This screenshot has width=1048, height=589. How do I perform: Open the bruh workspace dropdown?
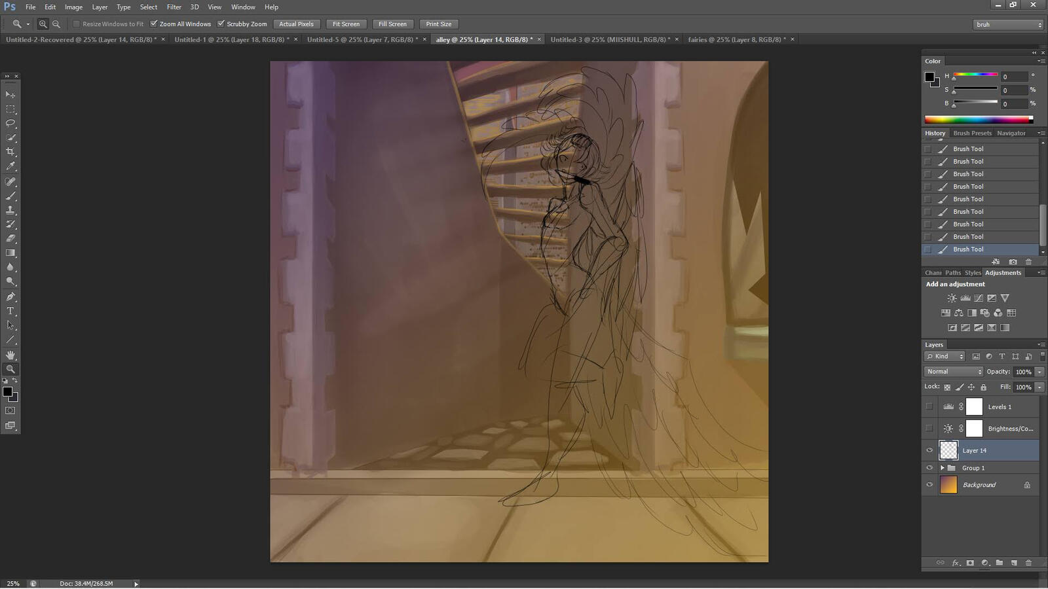1008,25
